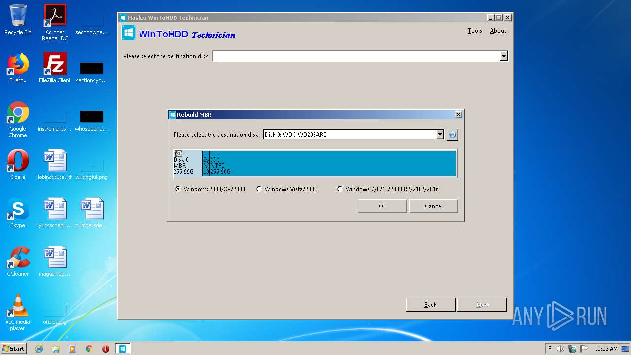Confirm with the OK button

[x=382, y=206]
